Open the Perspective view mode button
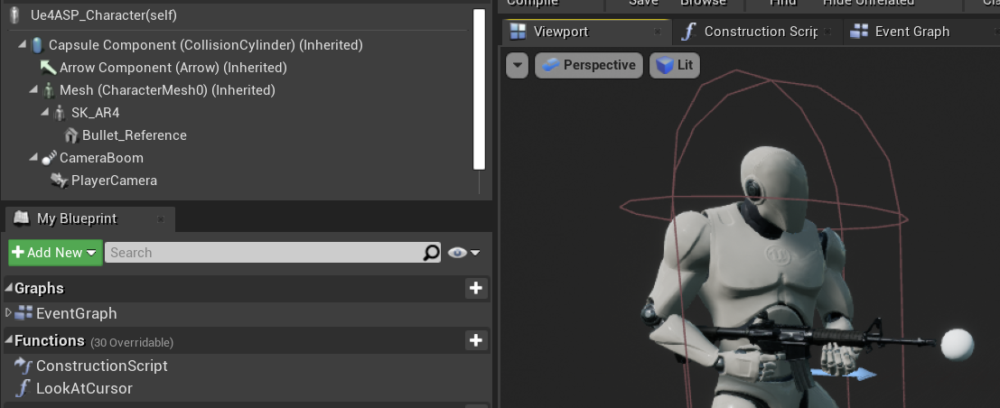This screenshot has width=1000, height=408. 589,66
